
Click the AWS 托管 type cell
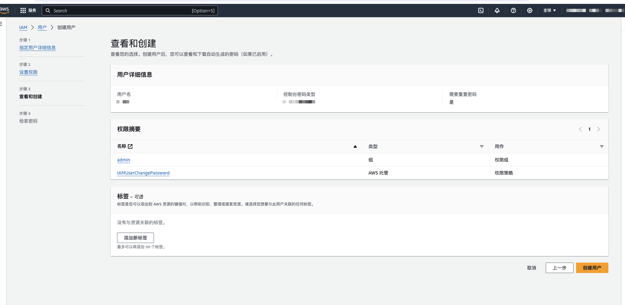(378, 173)
